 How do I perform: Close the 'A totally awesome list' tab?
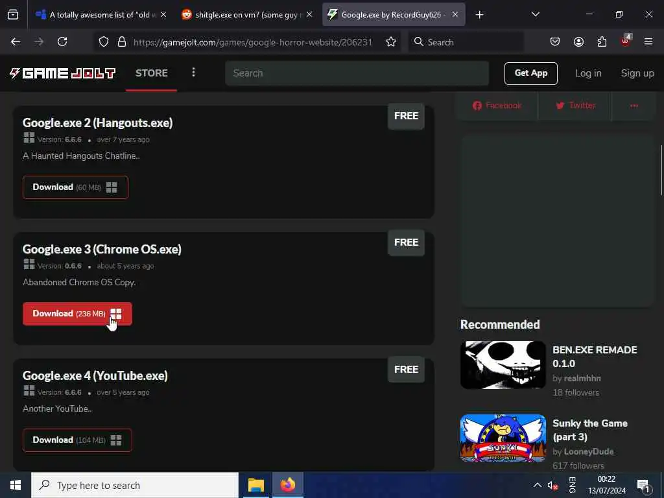(163, 14)
